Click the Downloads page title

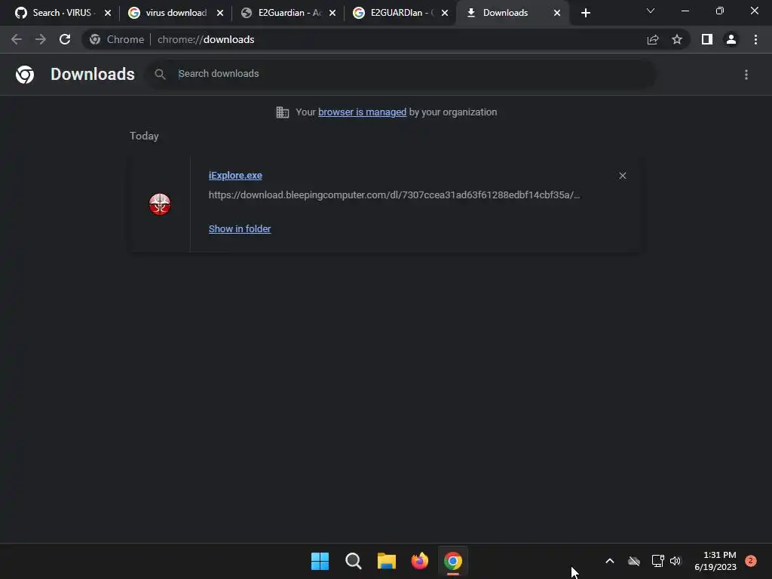[93, 74]
